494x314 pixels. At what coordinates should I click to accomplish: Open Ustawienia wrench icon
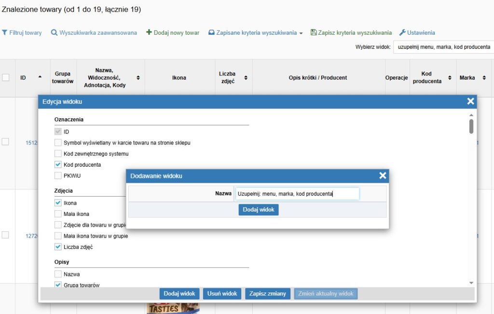tap(402, 33)
